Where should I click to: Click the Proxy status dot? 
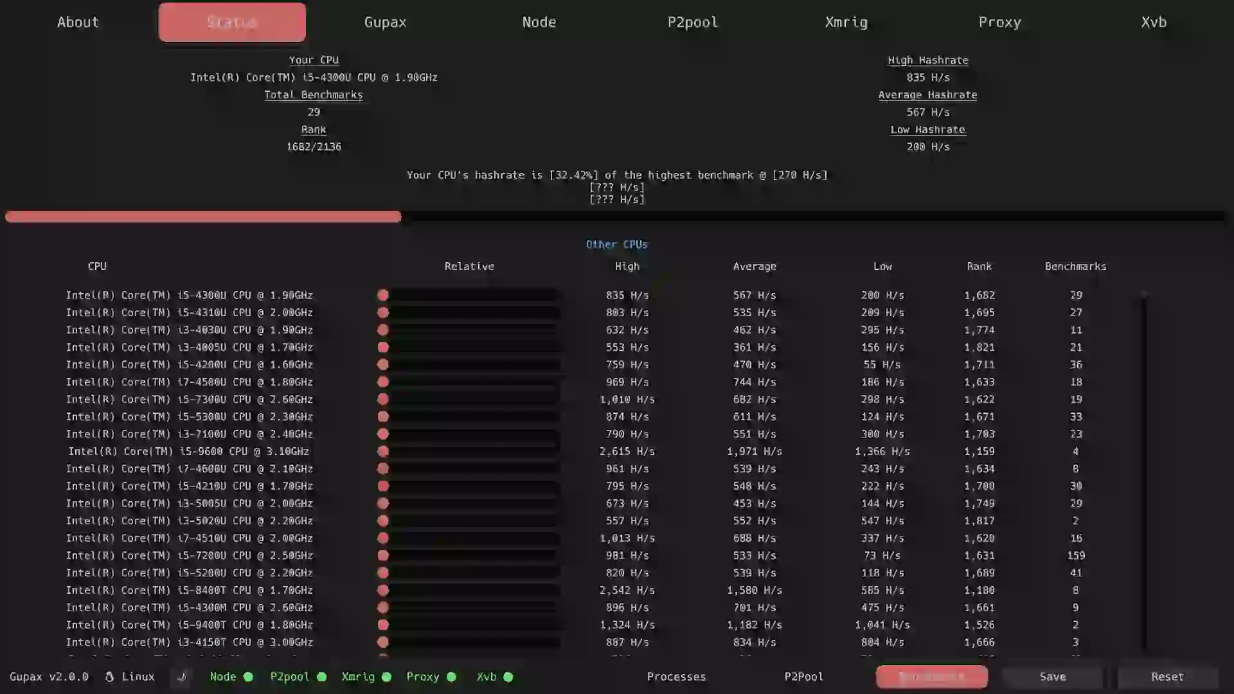click(451, 677)
